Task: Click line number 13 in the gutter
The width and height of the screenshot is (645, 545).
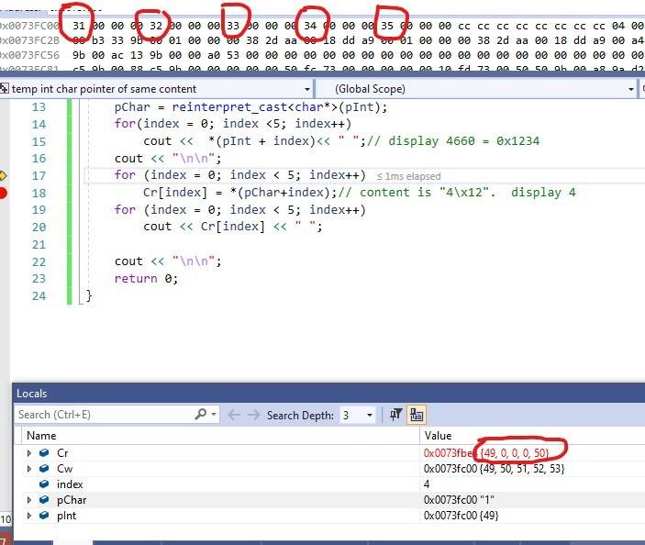Action: [39, 107]
